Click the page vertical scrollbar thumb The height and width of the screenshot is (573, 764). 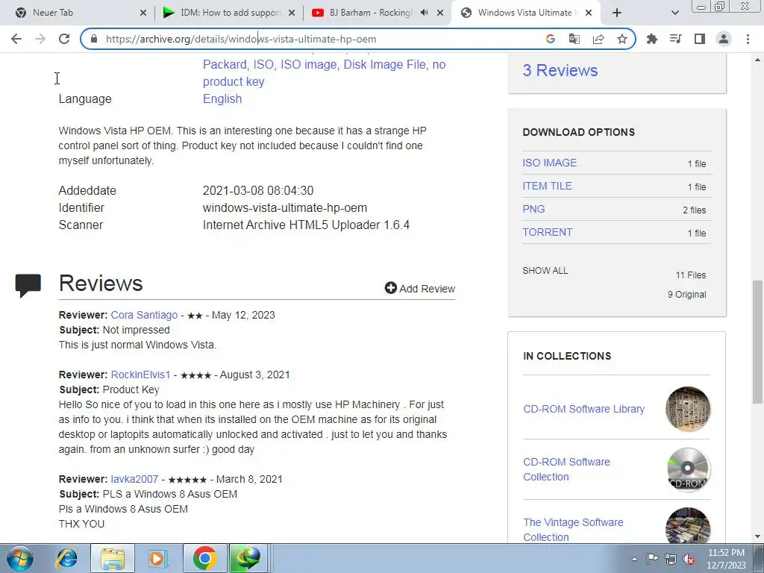757,342
